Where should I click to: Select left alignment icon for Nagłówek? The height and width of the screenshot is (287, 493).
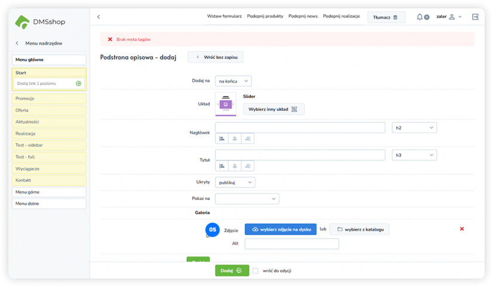pyautogui.click(x=222, y=138)
